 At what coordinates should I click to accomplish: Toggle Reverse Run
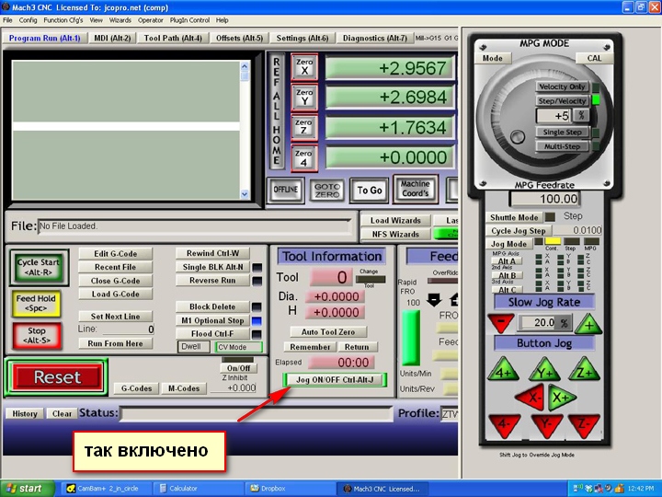[212, 280]
